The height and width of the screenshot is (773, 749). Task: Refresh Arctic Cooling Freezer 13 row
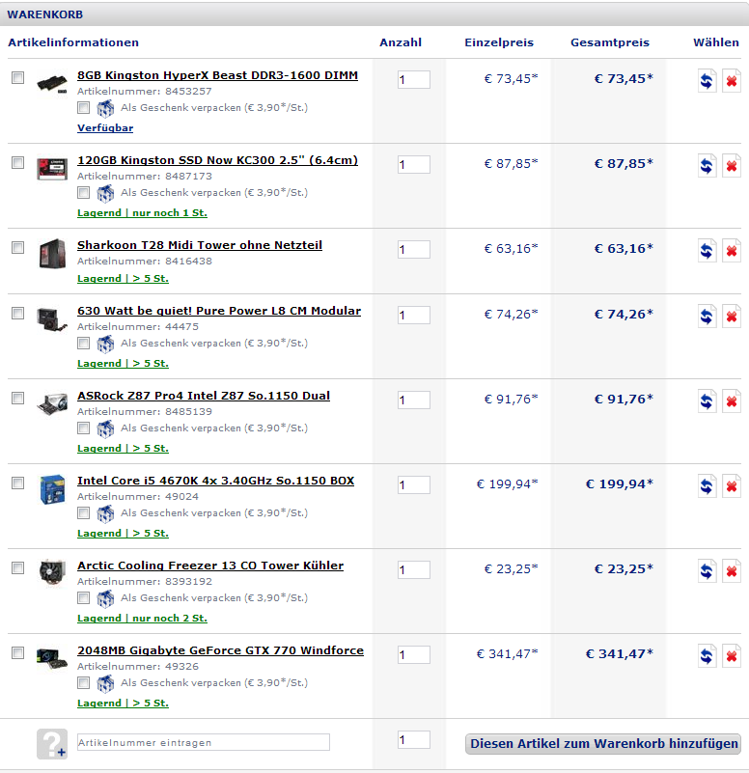[707, 571]
